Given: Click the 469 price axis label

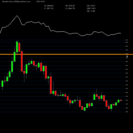Looking at the screenshot, I should 127,81.
